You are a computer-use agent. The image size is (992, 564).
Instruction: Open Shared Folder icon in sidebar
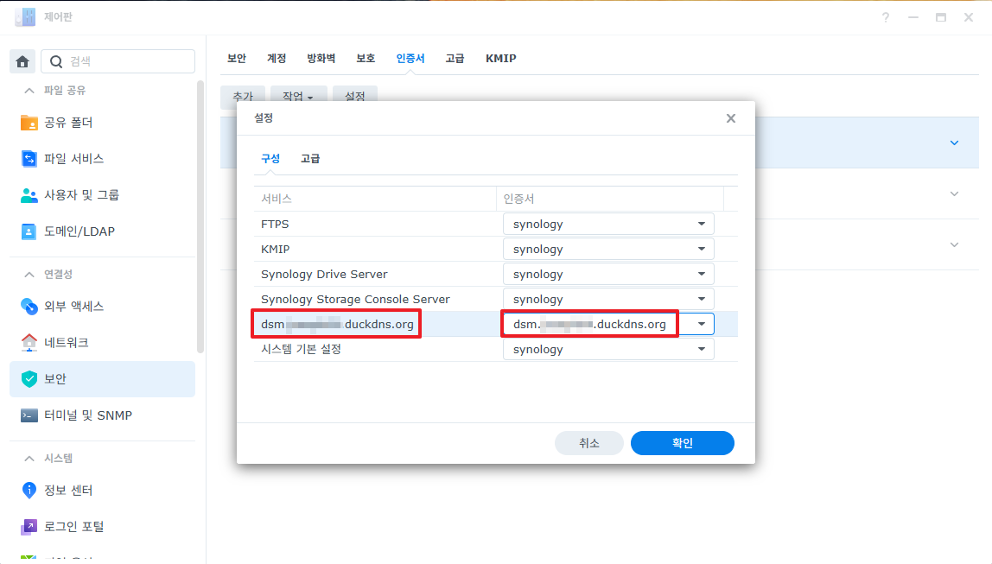coord(29,123)
